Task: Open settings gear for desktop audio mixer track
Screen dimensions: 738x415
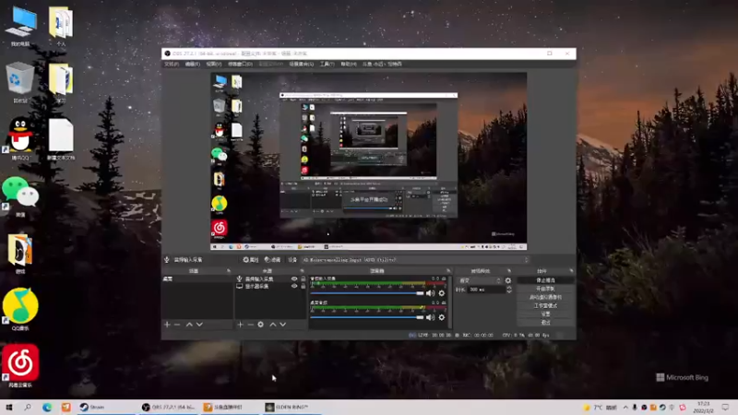Action: pos(442,317)
